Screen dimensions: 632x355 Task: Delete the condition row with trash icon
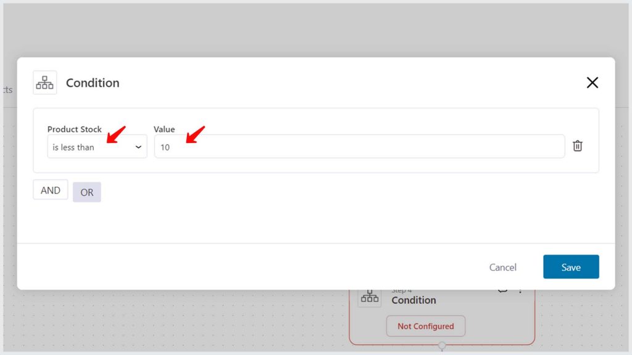point(577,145)
